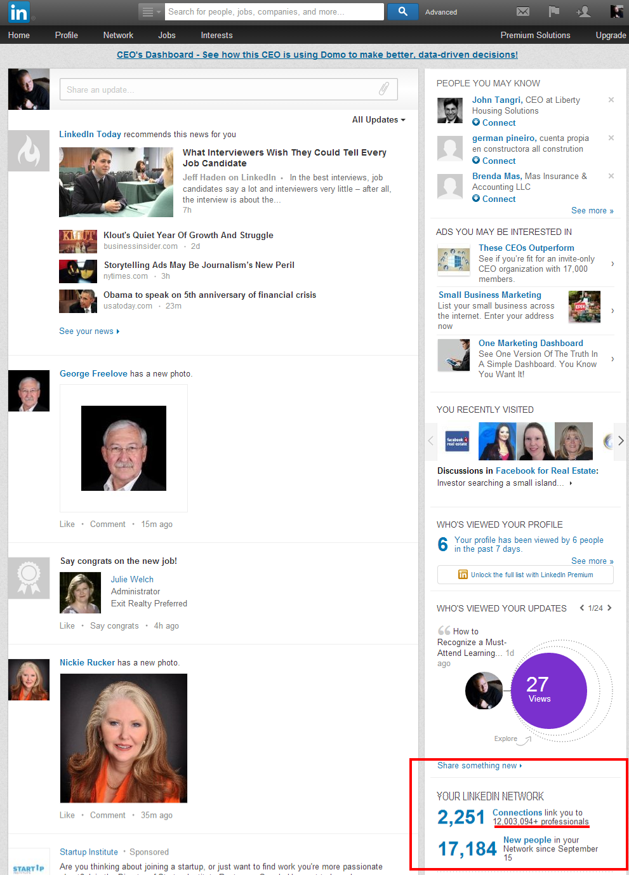Open Klout's Quiet Year article

189,235
